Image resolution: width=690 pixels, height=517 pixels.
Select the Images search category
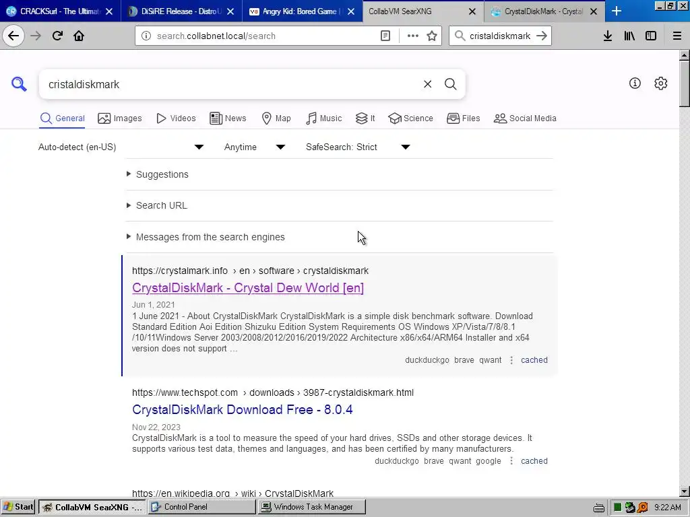[x=120, y=118]
